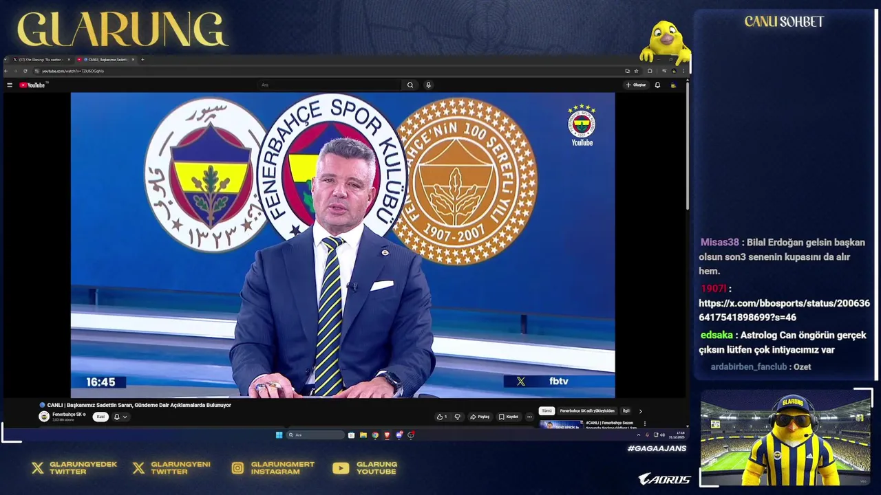Share the video via Paylaş
The width and height of the screenshot is (881, 495).
click(480, 417)
